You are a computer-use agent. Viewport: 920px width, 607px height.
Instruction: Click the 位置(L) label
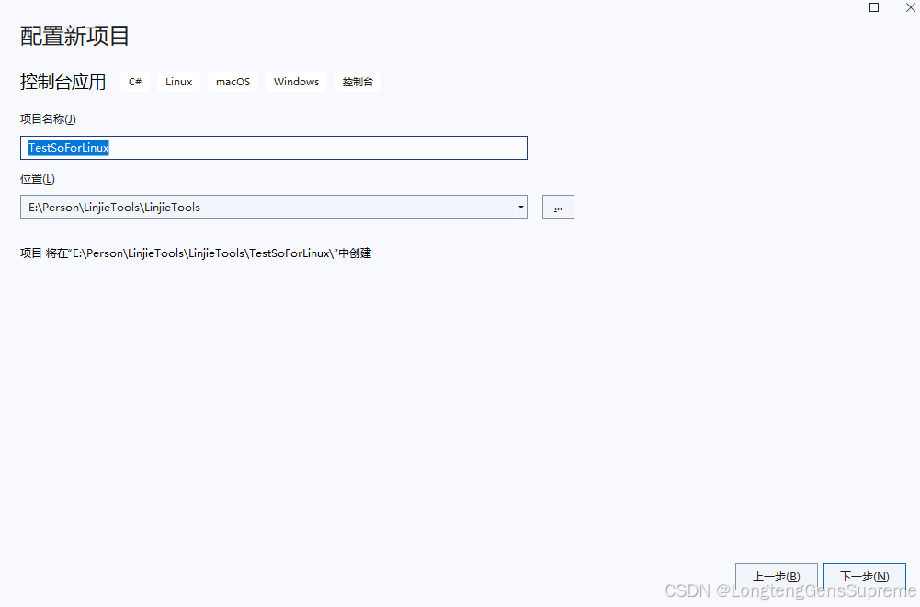click(x=38, y=179)
